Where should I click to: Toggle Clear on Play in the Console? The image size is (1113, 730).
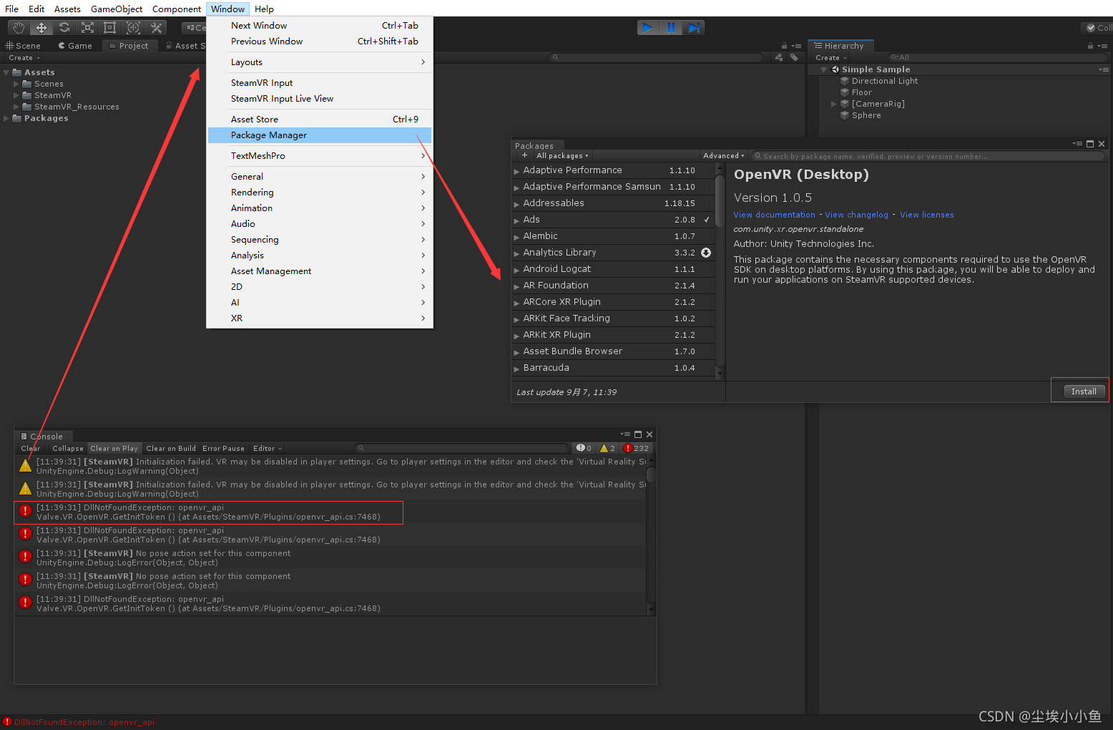[114, 449]
